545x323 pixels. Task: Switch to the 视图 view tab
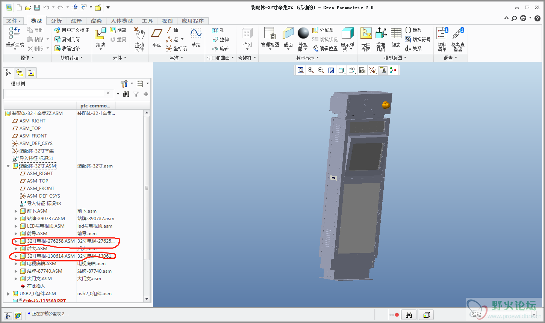coord(167,21)
